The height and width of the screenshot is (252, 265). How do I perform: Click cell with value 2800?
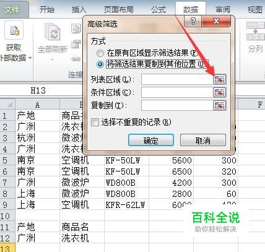171,194
